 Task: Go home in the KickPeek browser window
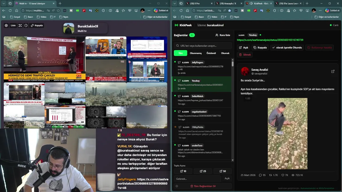click(x=188, y=10)
